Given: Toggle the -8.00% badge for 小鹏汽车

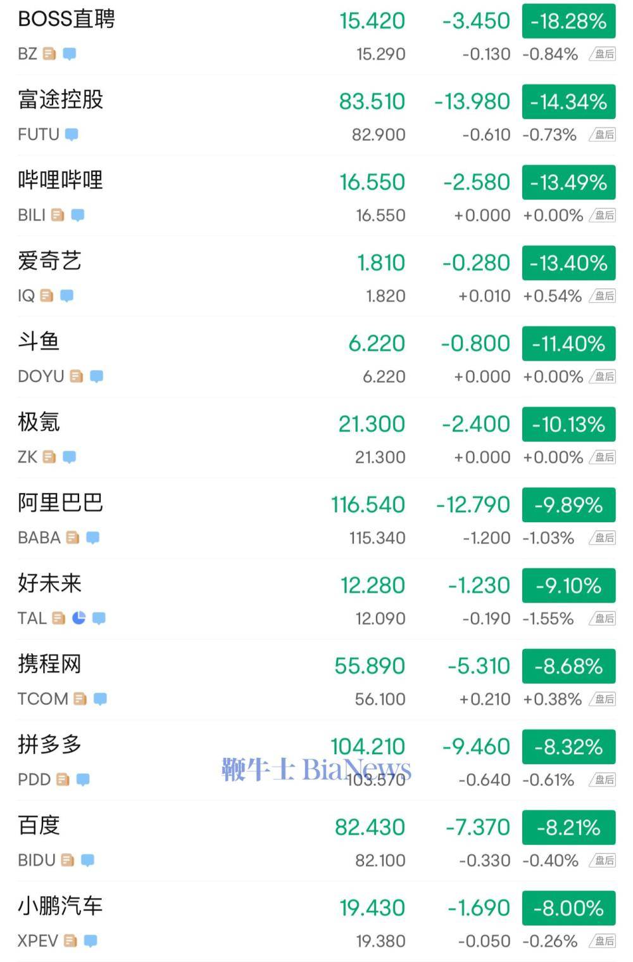Looking at the screenshot, I should [568, 908].
